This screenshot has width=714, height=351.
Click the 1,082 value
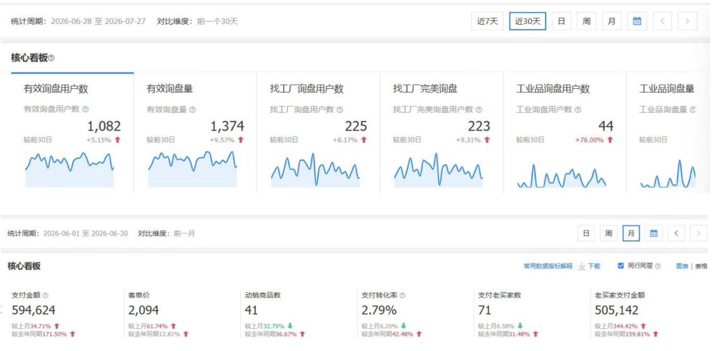point(104,126)
